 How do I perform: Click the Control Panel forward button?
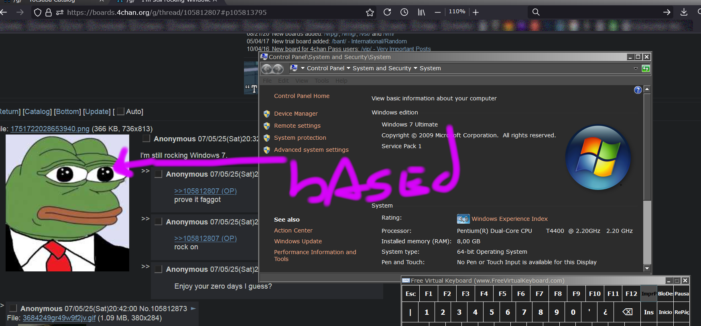click(x=278, y=69)
